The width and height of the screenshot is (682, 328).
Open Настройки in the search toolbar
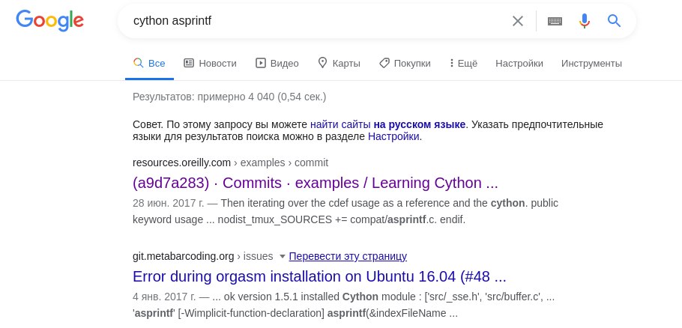[x=519, y=64]
